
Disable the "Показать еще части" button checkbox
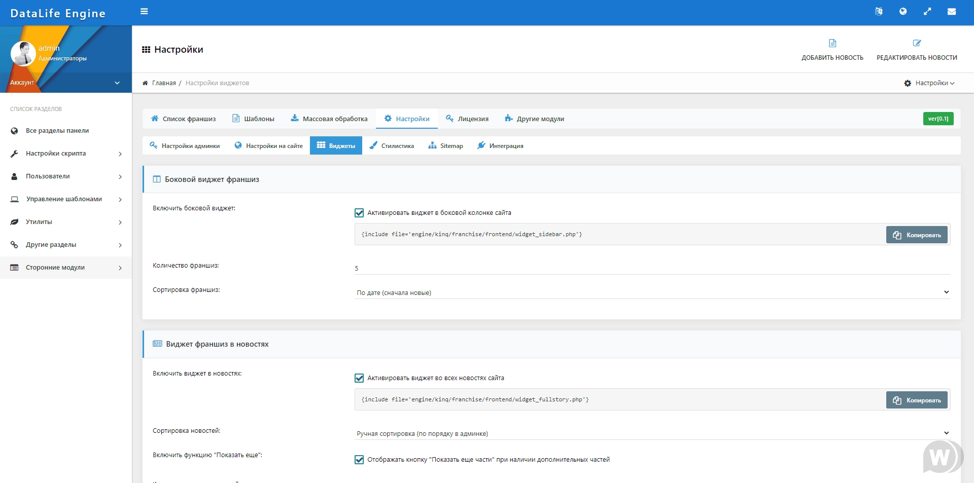pos(359,460)
